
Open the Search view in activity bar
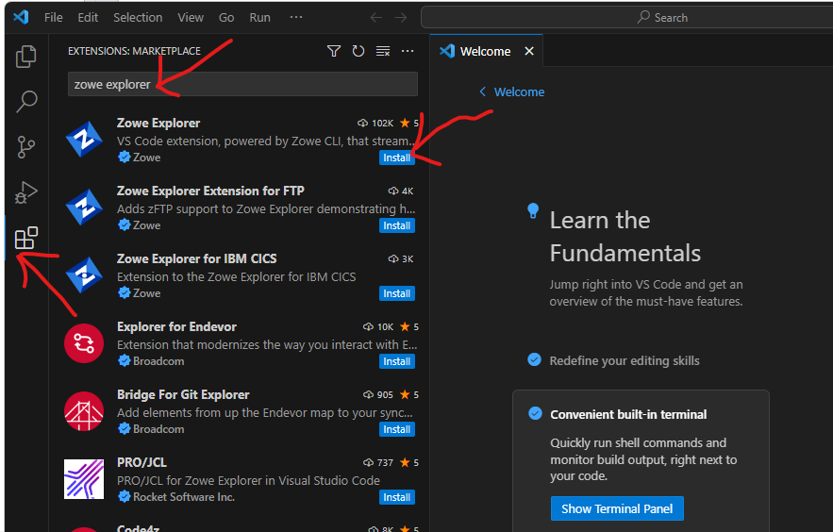pos(26,102)
